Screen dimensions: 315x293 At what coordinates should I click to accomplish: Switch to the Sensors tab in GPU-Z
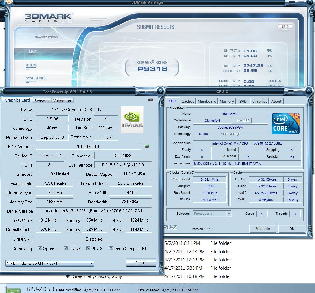42,101
